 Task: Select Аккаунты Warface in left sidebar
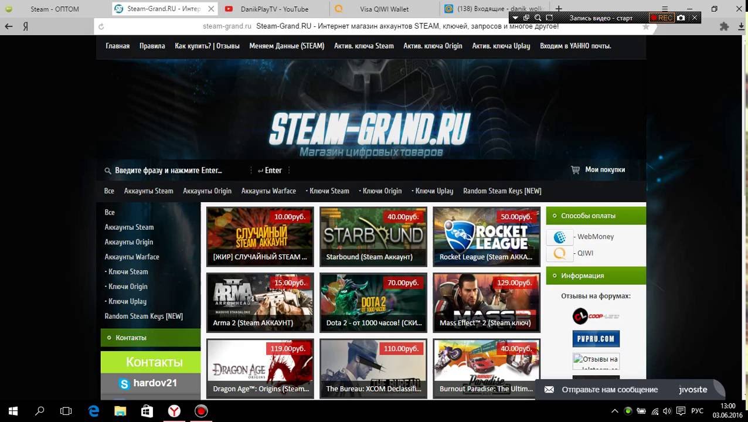pos(132,257)
